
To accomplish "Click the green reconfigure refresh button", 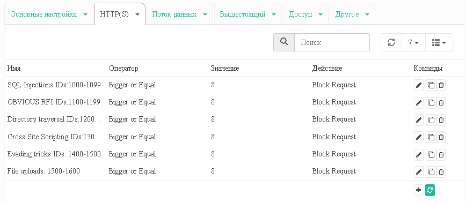I will point(430,190).
